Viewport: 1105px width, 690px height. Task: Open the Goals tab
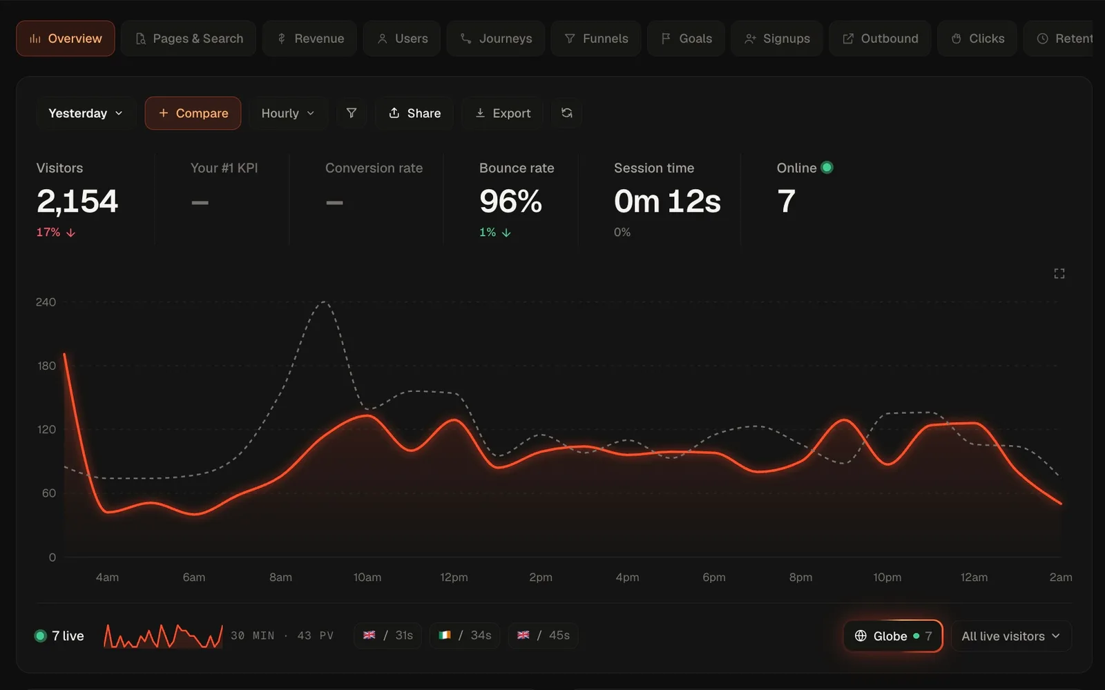(686, 39)
